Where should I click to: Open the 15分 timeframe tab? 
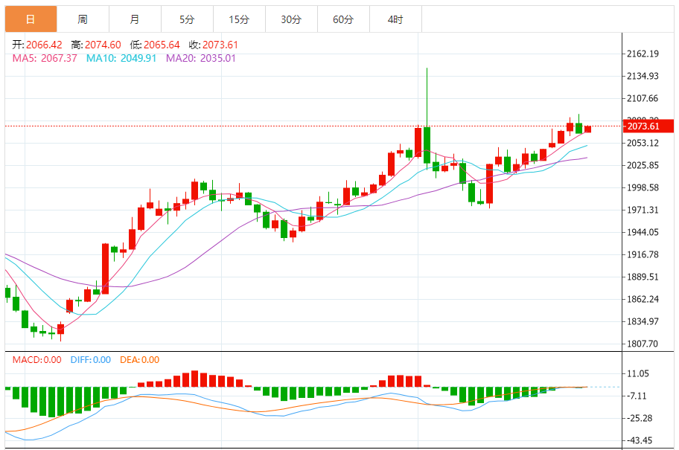[x=239, y=19]
